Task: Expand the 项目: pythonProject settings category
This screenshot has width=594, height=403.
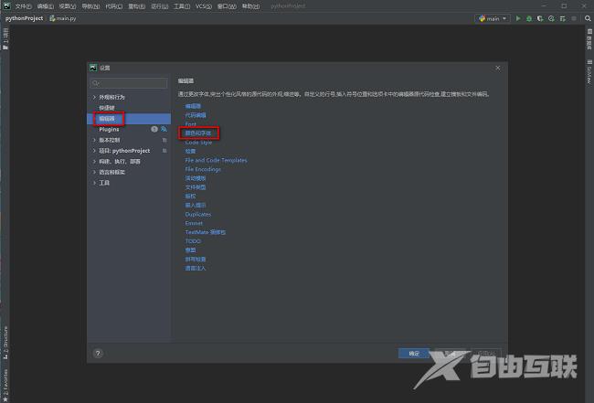Action: [x=94, y=151]
